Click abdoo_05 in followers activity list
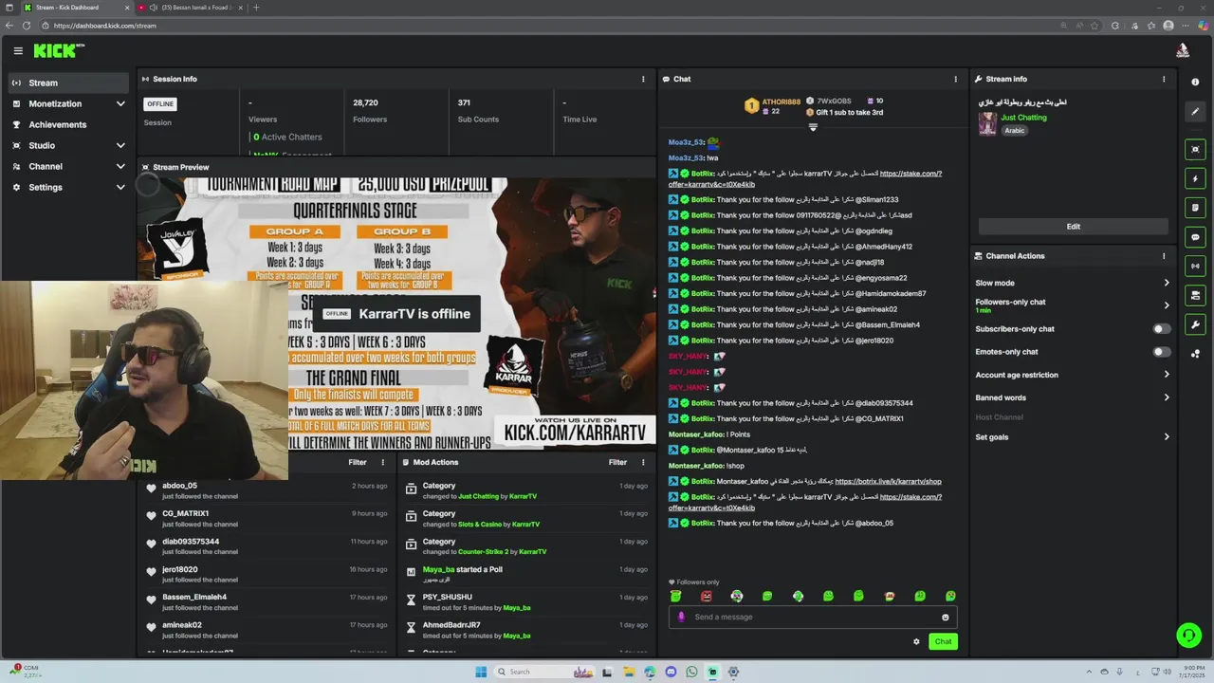The image size is (1214, 683). click(x=179, y=486)
